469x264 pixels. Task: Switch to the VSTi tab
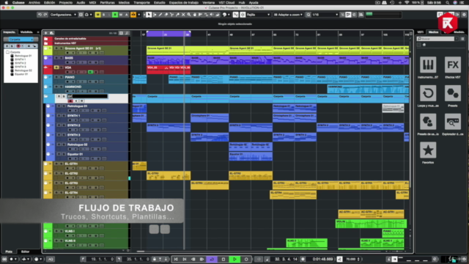pyautogui.click(x=420, y=32)
